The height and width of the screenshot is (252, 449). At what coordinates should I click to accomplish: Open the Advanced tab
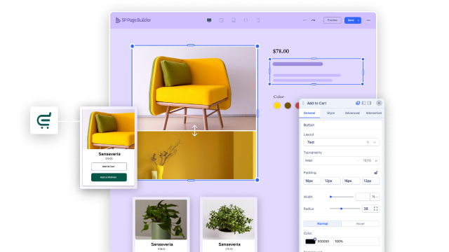point(352,113)
